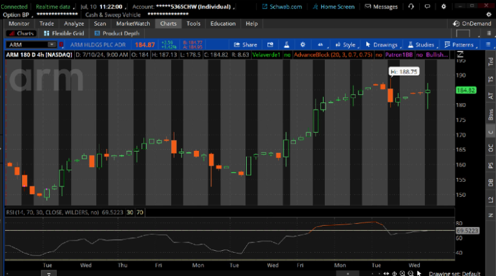Open the Realtime data dropdown
Image resolution: width=496 pixels, height=276 pixels.
pyautogui.click(x=55, y=6)
